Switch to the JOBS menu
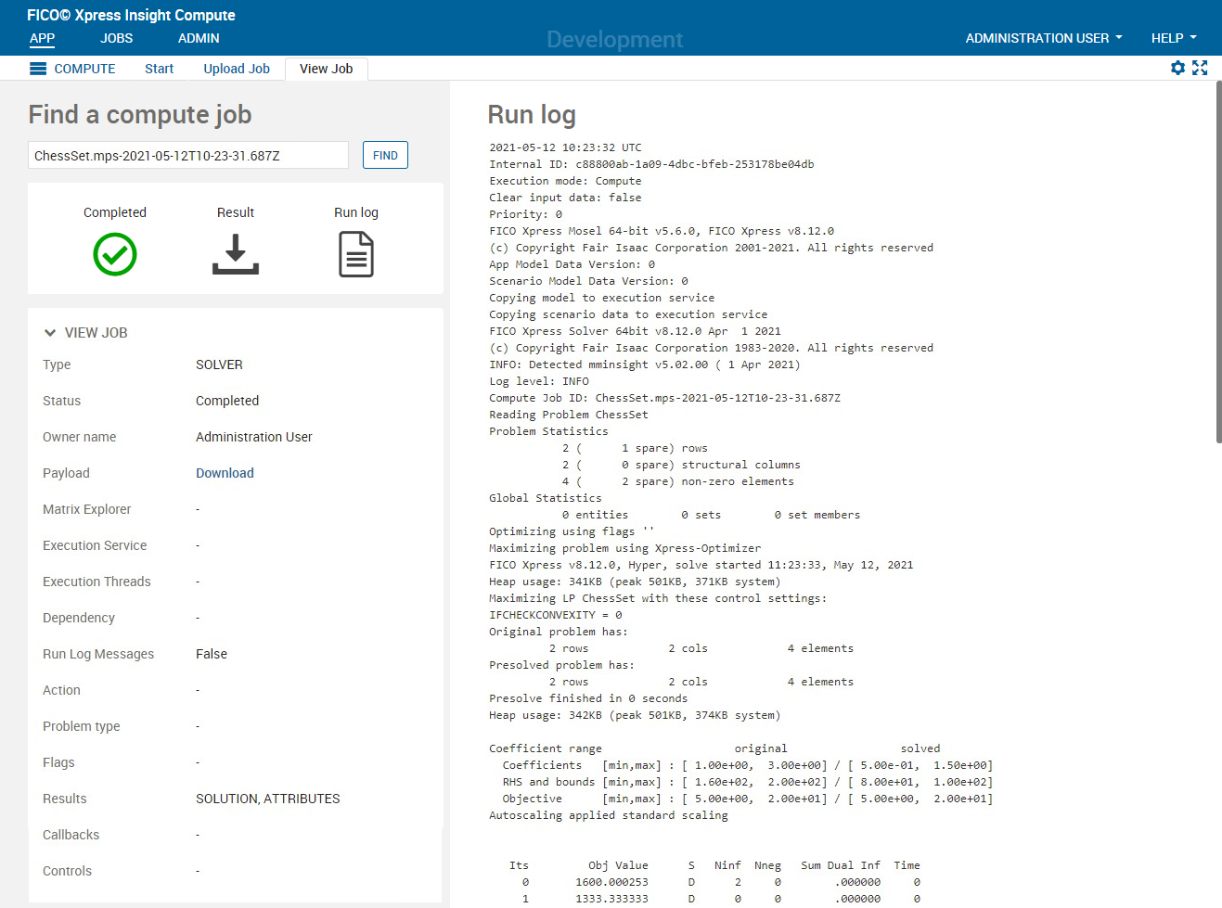This screenshot has width=1222, height=908. click(x=117, y=38)
